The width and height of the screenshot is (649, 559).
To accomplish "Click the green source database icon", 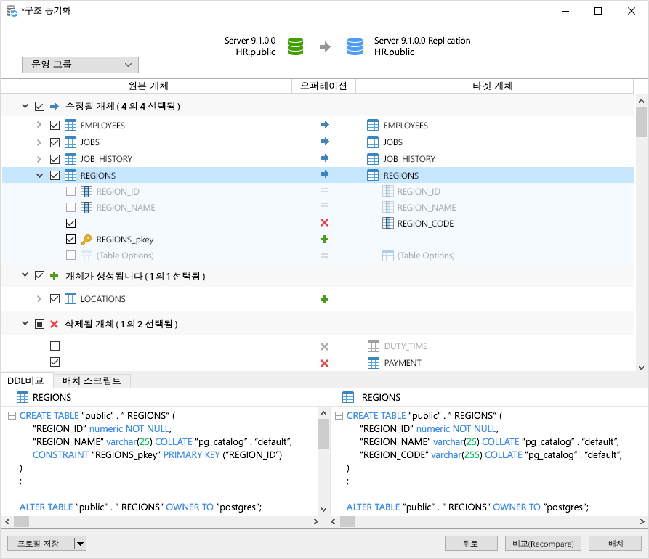I will tap(295, 46).
